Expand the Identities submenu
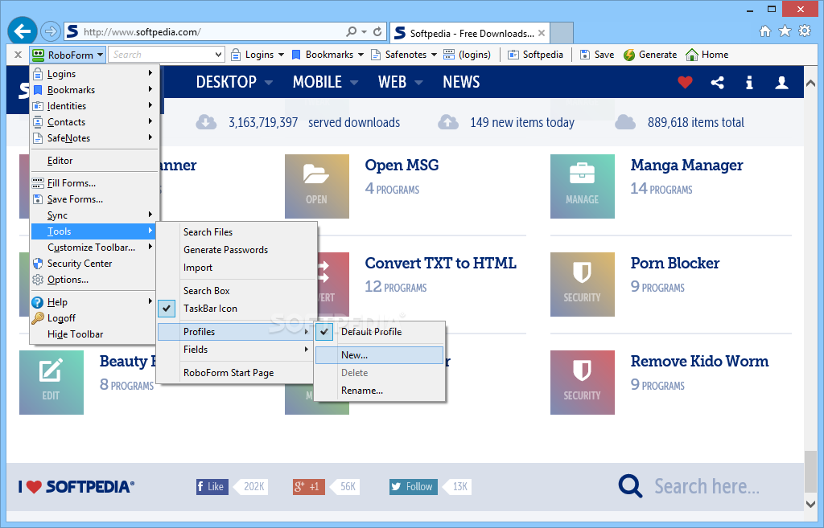The height and width of the screenshot is (528, 824). point(93,106)
